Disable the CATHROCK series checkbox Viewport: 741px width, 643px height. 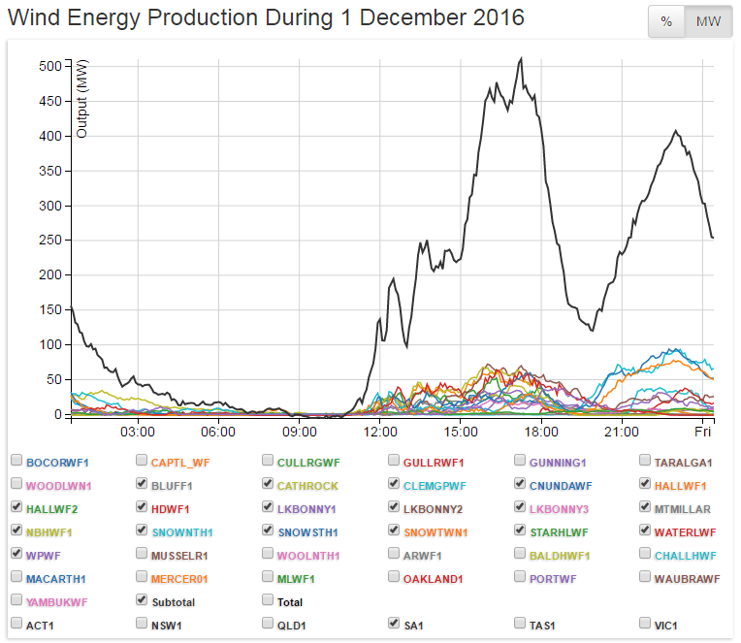269,484
